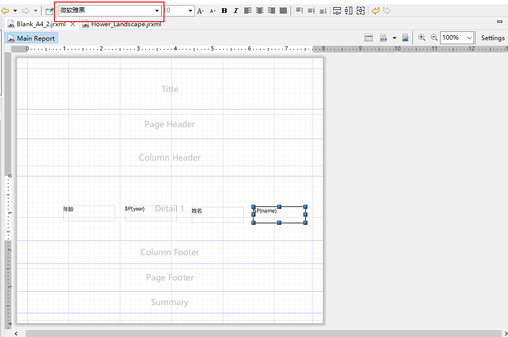
Task: Toggle bold formatting
Action: click(x=224, y=11)
